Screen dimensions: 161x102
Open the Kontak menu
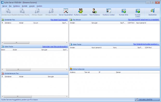point(25,6)
